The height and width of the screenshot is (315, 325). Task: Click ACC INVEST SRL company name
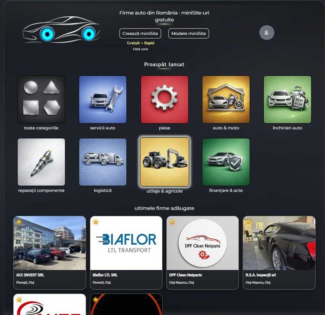30,275
